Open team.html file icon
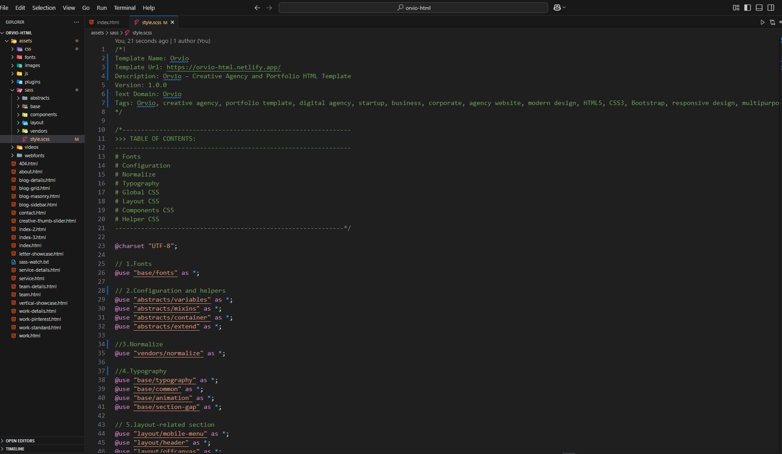This screenshot has width=782, height=454. [14, 294]
